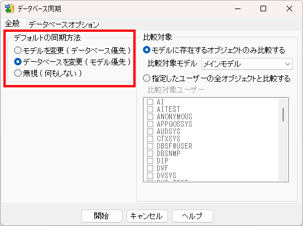
Task: Maximize the データベース同期 window
Action: pos(263,9)
